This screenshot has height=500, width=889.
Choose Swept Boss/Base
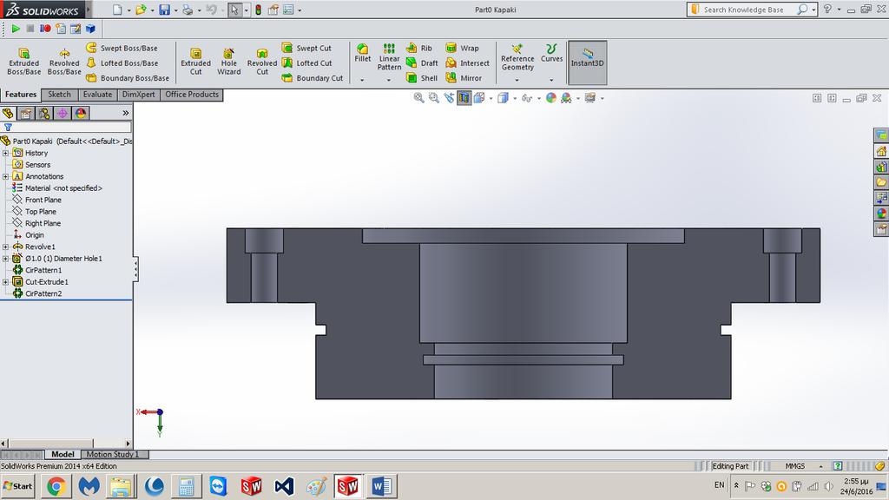click(122, 49)
